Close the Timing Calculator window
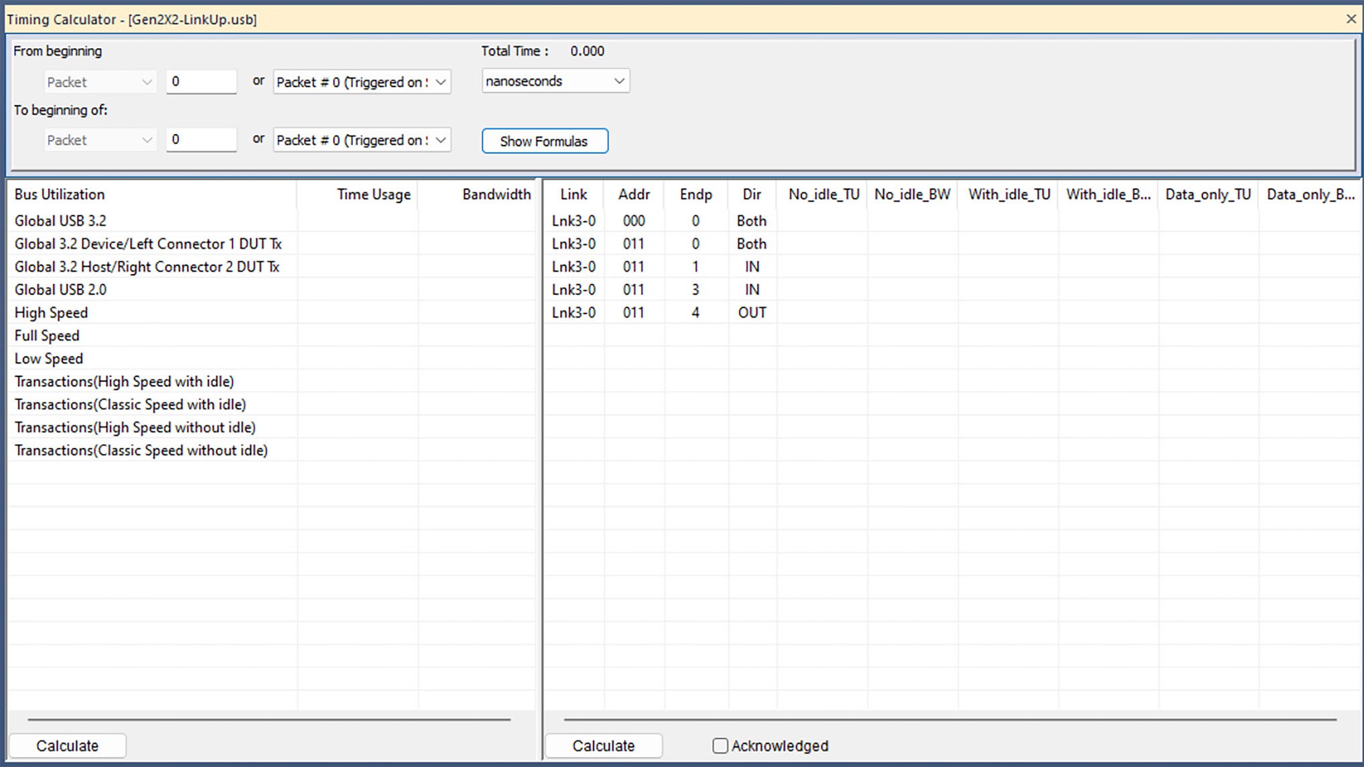Image resolution: width=1364 pixels, height=767 pixels. coord(1351,19)
